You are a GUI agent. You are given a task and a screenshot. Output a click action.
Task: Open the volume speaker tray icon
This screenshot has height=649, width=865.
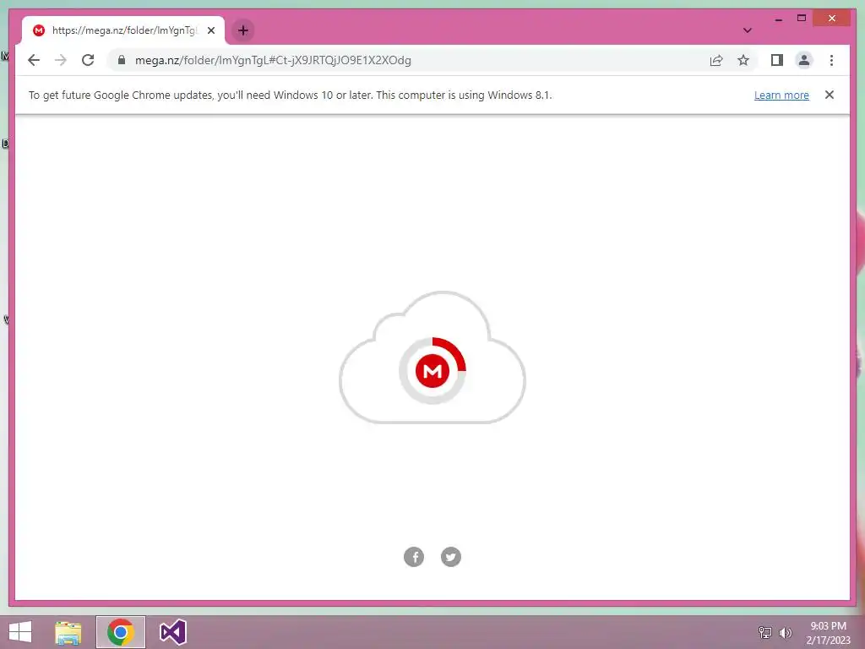(785, 632)
